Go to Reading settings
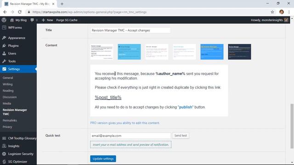 tap(8, 91)
